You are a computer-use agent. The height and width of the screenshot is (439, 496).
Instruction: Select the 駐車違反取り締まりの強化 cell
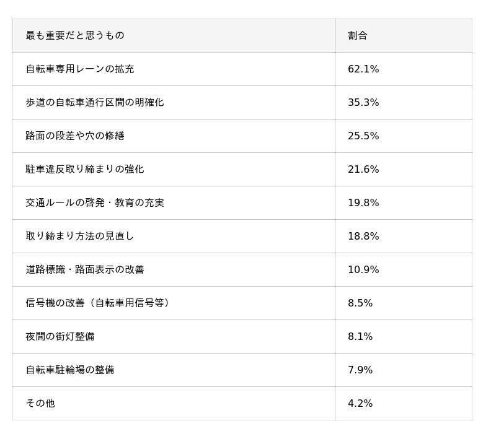coord(174,169)
